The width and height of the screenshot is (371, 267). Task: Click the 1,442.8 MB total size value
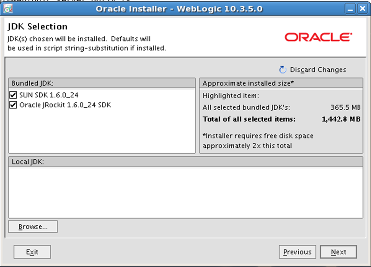[x=341, y=119]
